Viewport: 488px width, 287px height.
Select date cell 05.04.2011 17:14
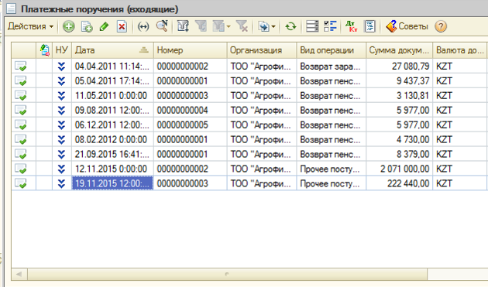click(112, 81)
